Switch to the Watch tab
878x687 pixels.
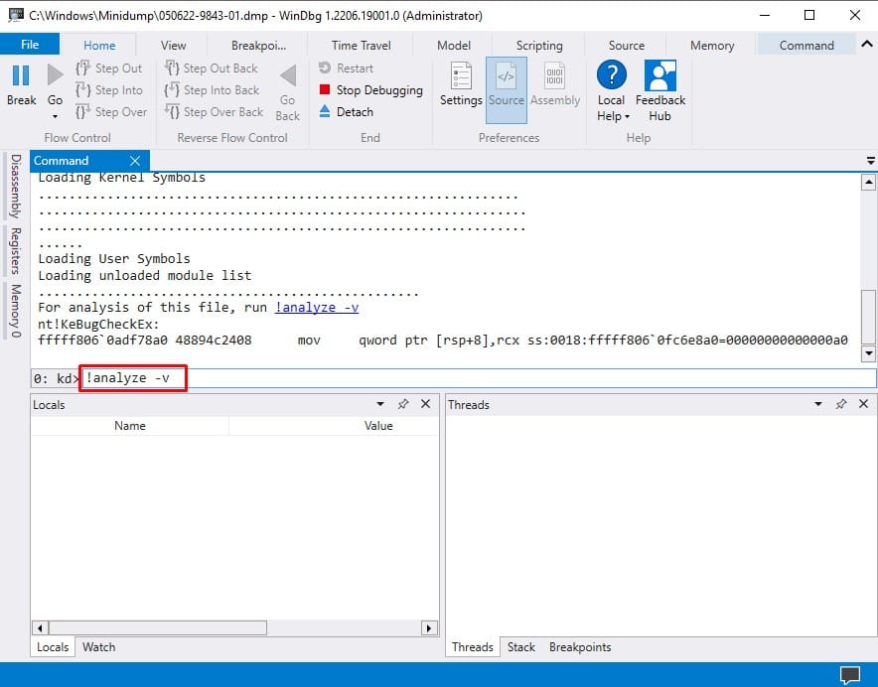point(98,647)
